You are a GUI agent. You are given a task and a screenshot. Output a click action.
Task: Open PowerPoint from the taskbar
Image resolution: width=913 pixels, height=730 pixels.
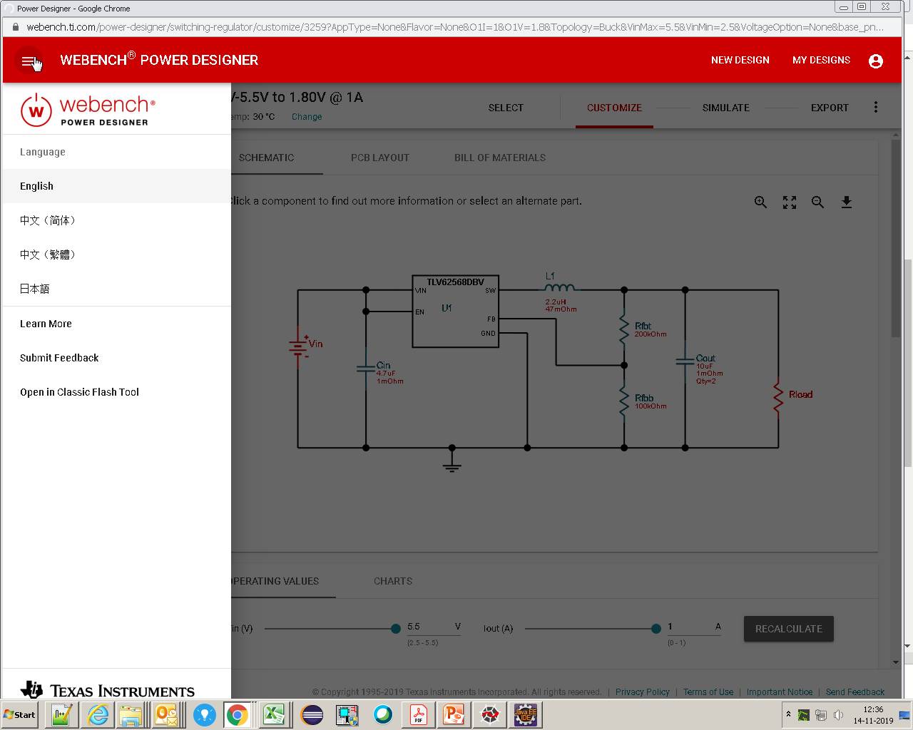[454, 714]
